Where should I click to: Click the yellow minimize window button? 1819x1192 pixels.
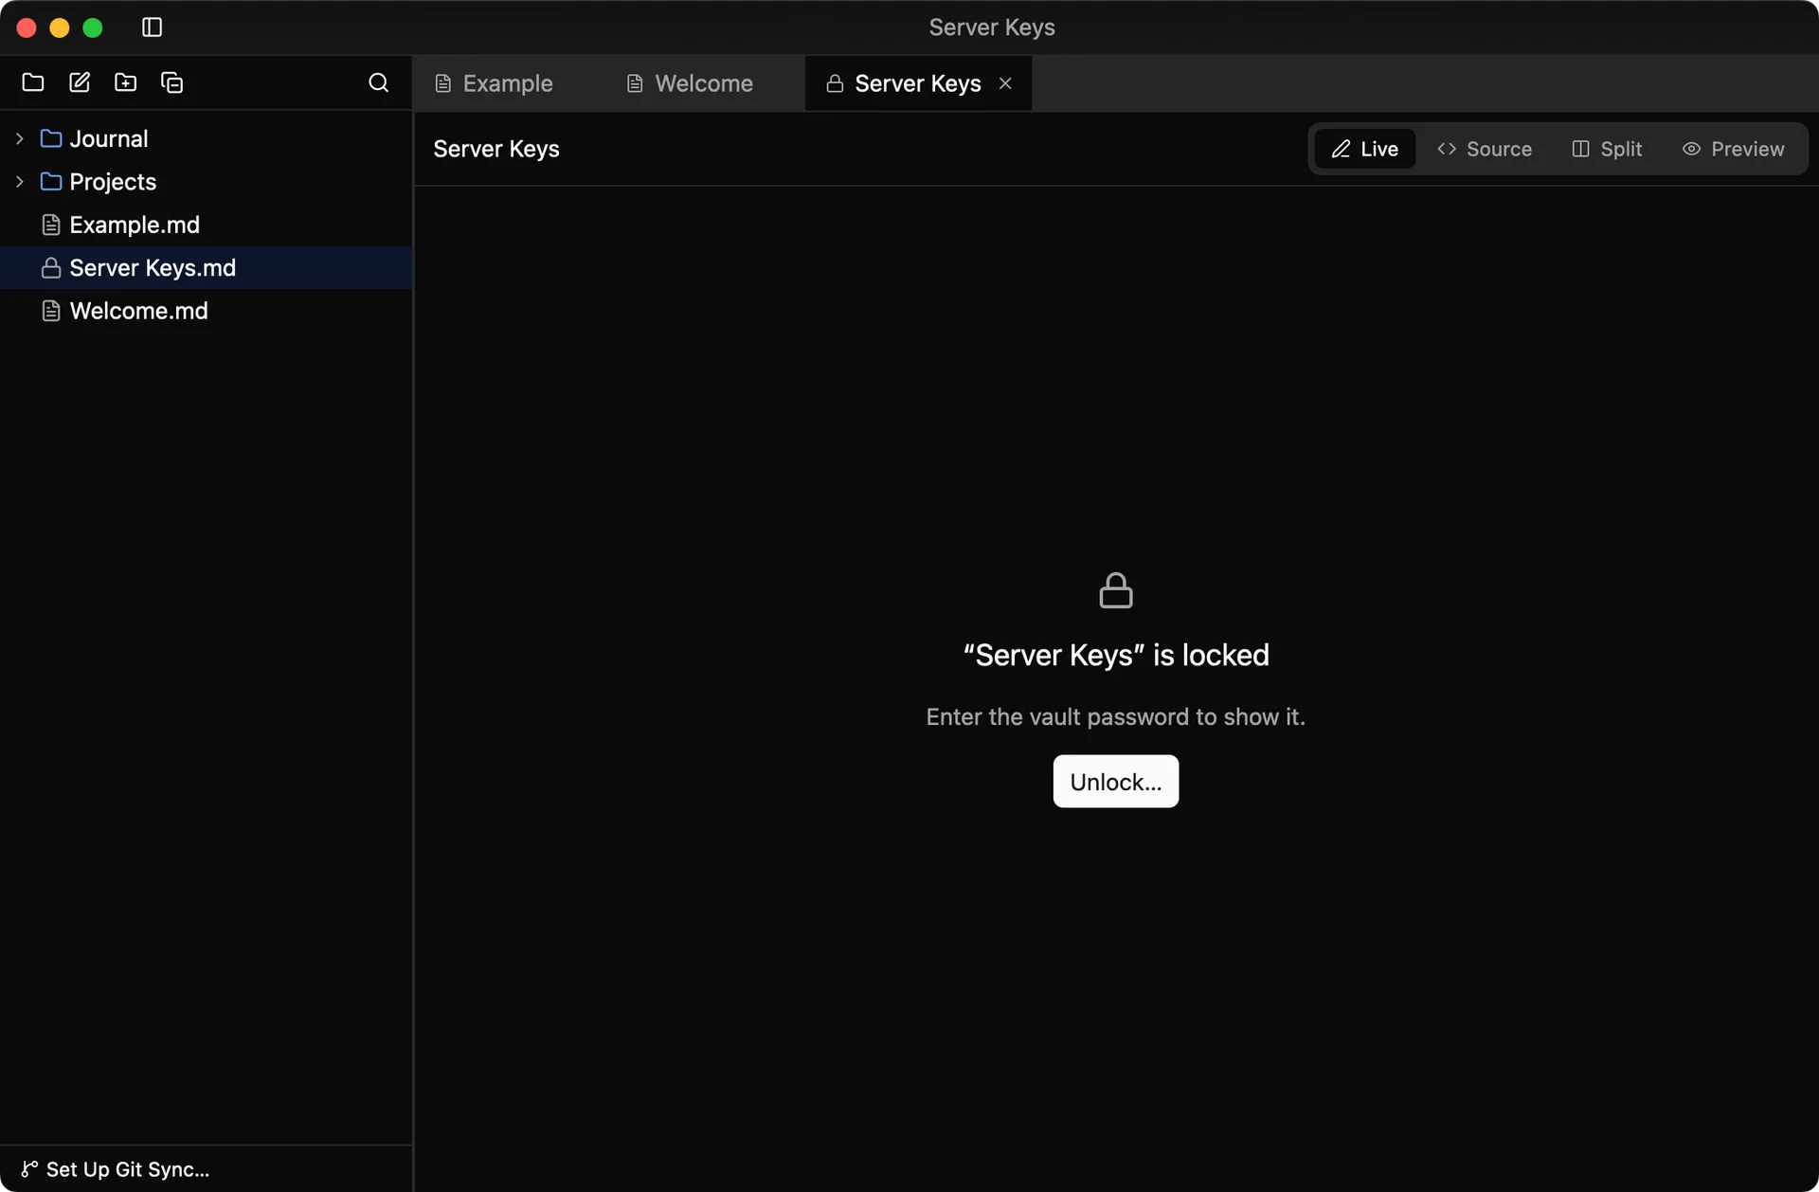[60, 27]
